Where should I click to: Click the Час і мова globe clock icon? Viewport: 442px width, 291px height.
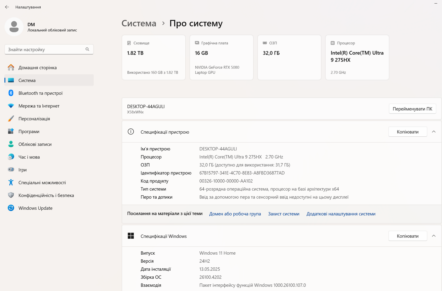(x=11, y=157)
